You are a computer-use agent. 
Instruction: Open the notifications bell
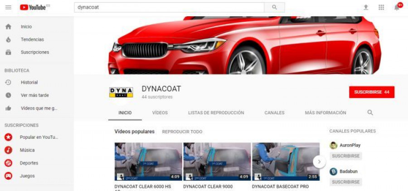[397, 7]
